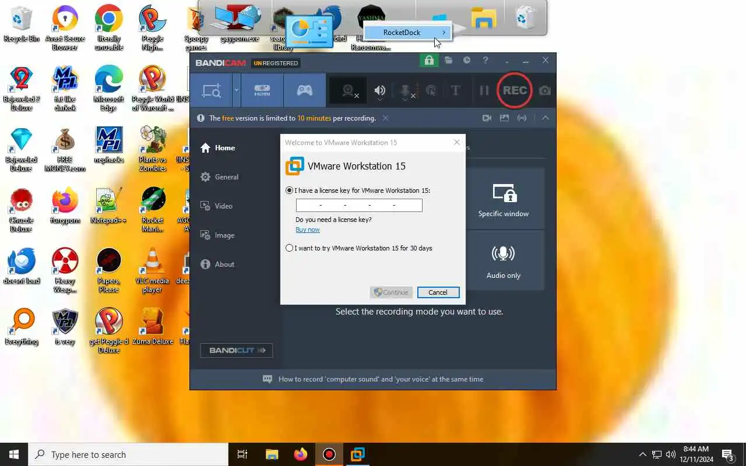
Task: Click the pause recording button
Action: [484, 90]
